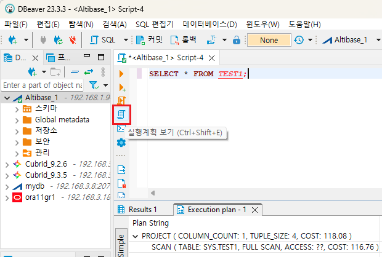
Task: Collapse the Altibase_1 connection node
Action: click(x=7, y=98)
